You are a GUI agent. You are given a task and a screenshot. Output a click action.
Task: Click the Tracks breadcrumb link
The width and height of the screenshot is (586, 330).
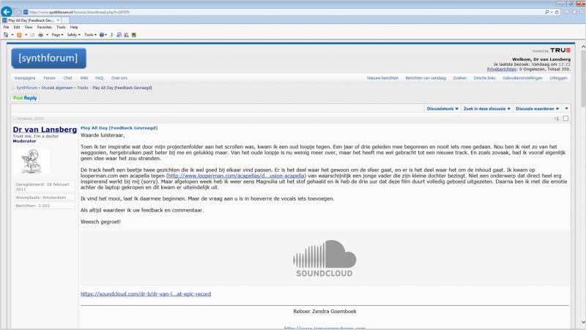83,88
